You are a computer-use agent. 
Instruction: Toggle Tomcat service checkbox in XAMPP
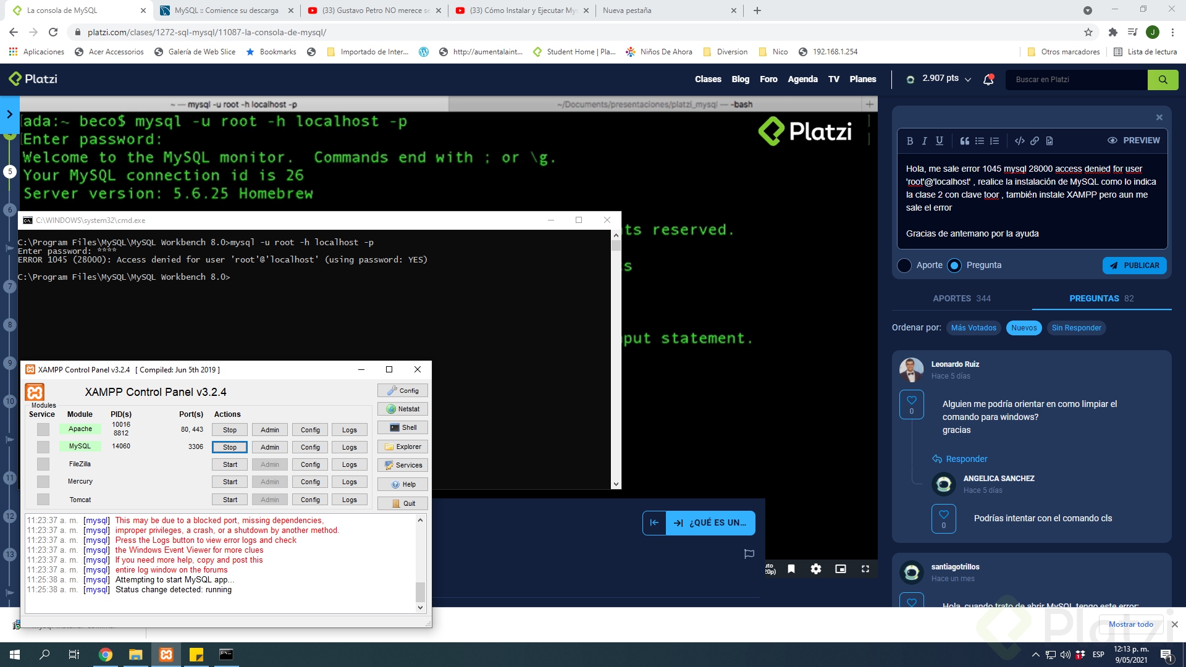pyautogui.click(x=43, y=499)
